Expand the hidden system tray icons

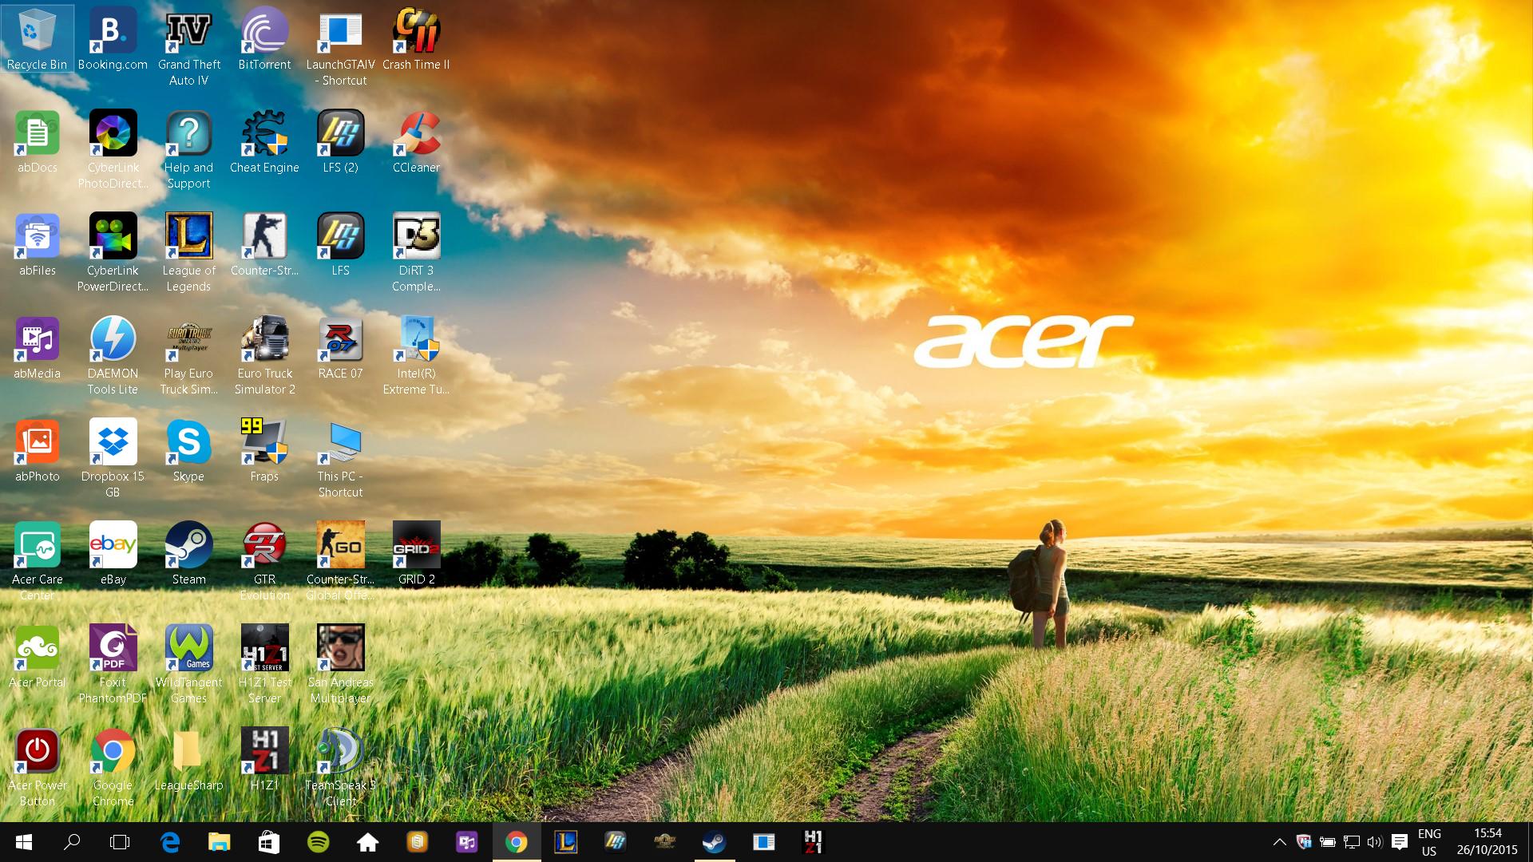tap(1279, 842)
